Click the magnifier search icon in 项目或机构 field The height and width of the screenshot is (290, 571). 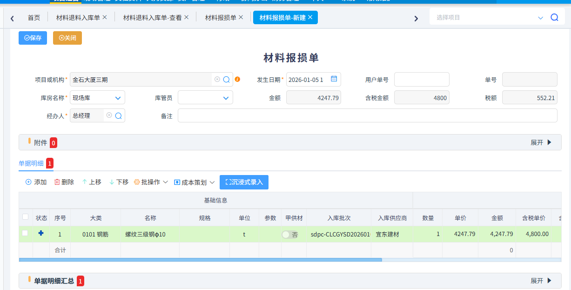click(x=228, y=79)
